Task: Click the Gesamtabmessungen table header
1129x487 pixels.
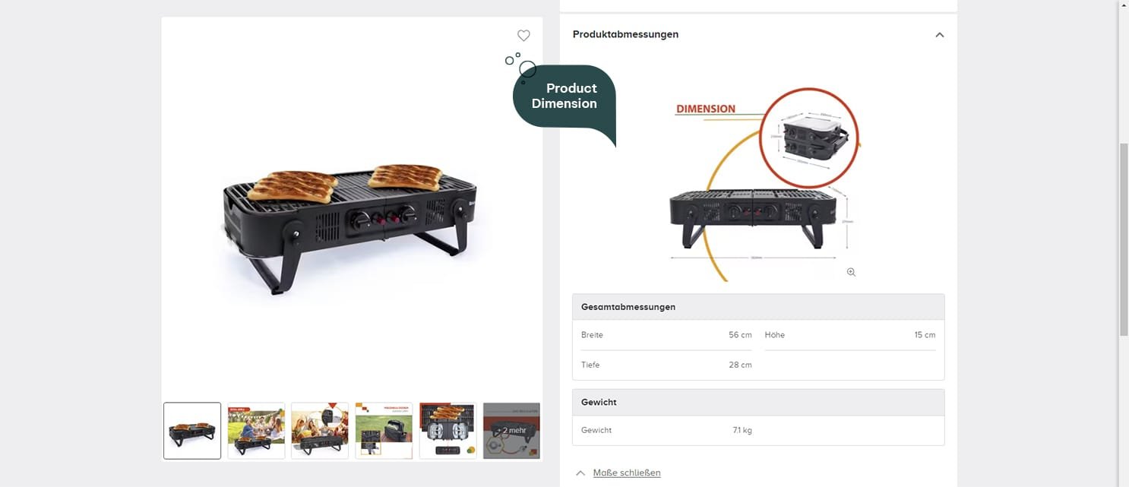Action: click(x=758, y=307)
